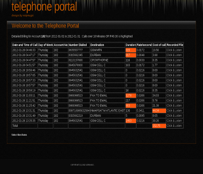Open recording for Inmarsat Atlantic East call
Screen dimensions: 203x174
pos(174,111)
